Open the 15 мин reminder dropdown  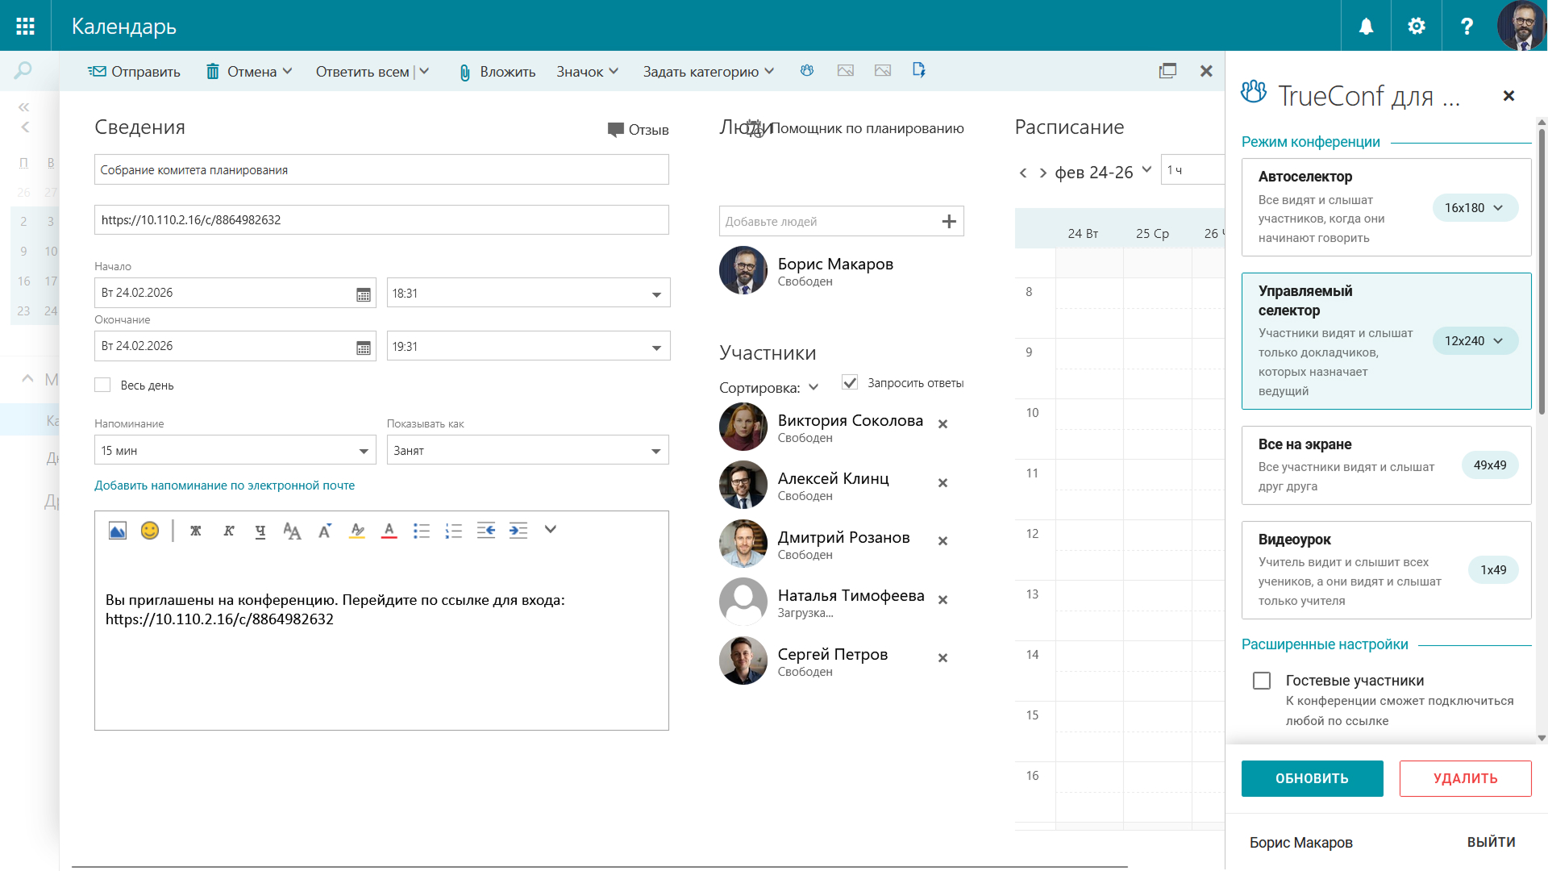[x=363, y=451]
